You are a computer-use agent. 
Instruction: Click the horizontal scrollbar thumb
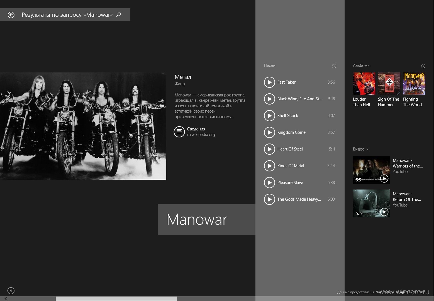(116, 298)
